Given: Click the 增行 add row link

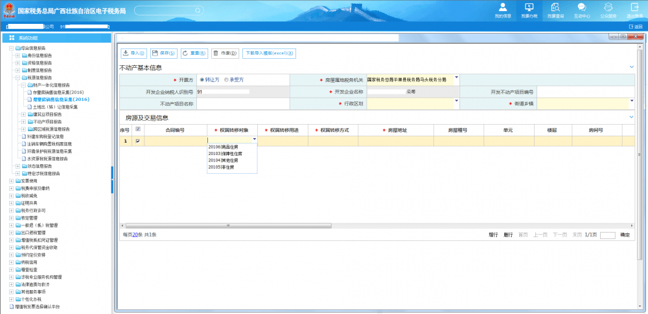Looking at the screenshot, I should pyautogui.click(x=493, y=235).
